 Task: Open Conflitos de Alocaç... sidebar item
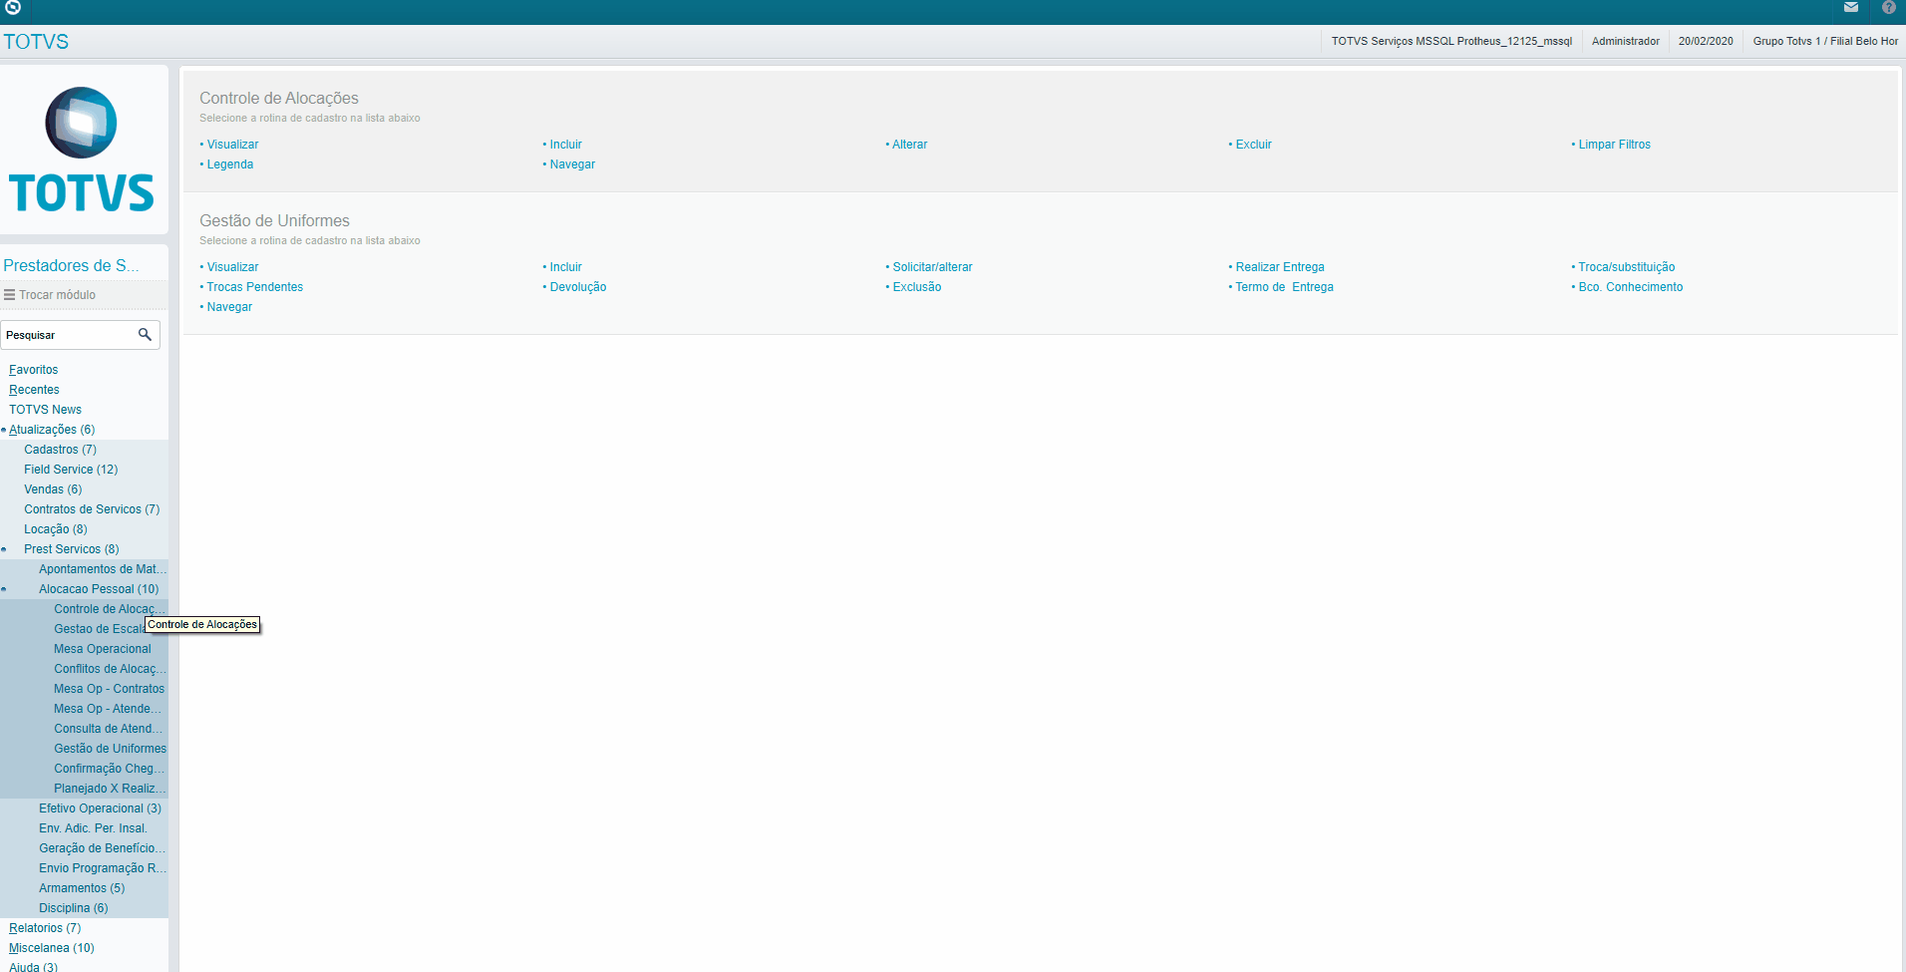tap(110, 669)
